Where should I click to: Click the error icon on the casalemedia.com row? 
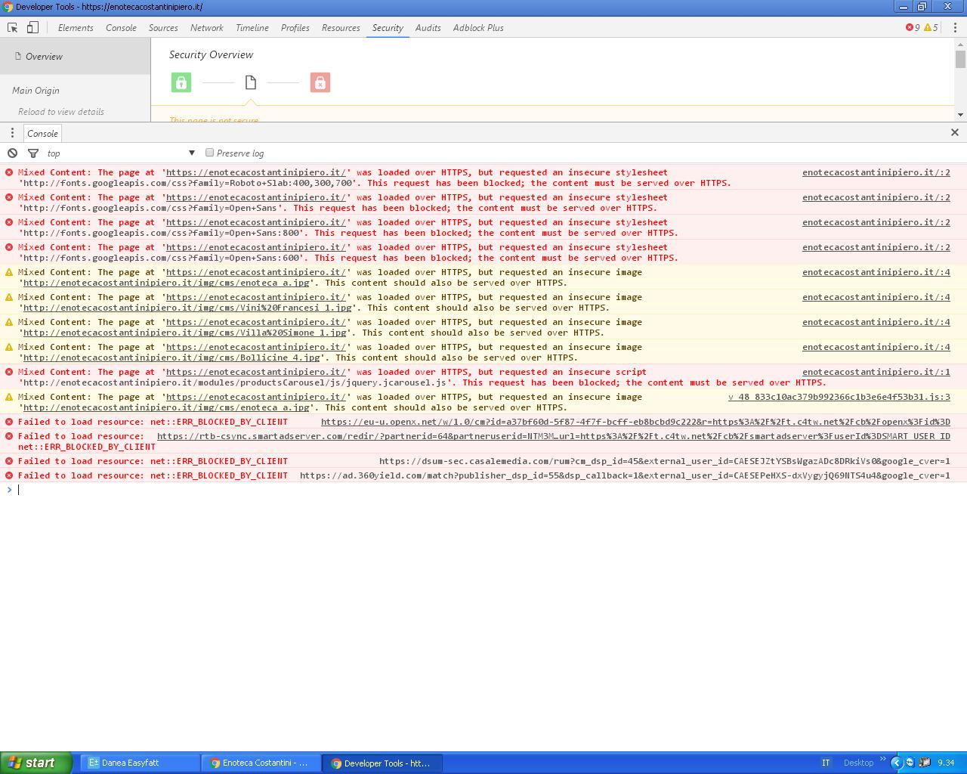9,461
